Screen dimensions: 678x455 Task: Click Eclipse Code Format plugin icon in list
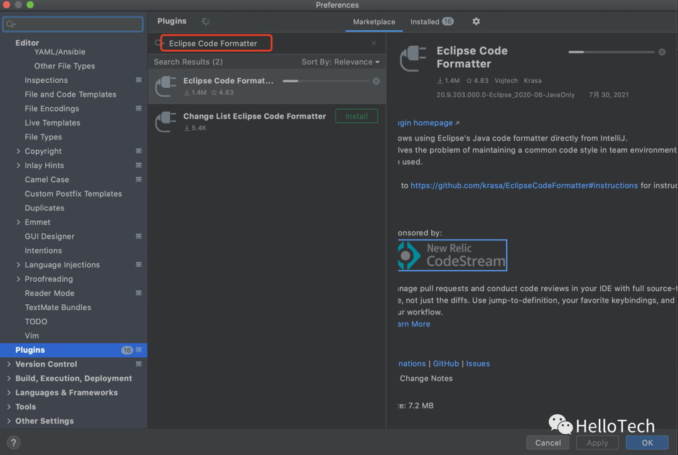(x=166, y=86)
